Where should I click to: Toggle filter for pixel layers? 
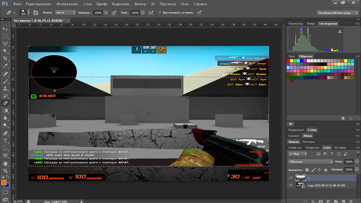tap(318, 154)
